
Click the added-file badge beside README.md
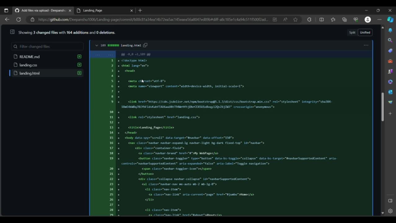[79, 56]
